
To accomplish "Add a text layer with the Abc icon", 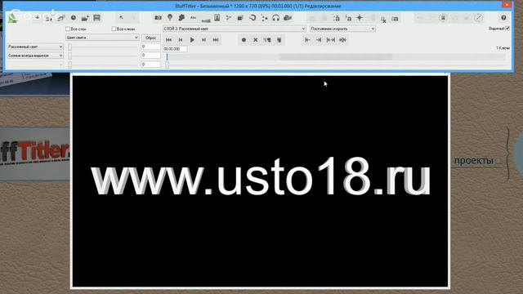I will pos(193,18).
